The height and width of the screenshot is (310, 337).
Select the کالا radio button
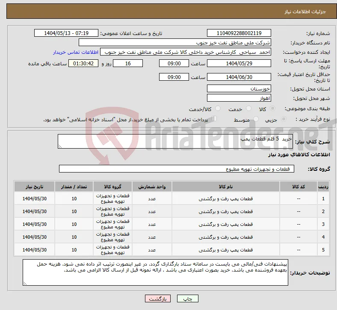pyautogui.click(x=272, y=108)
